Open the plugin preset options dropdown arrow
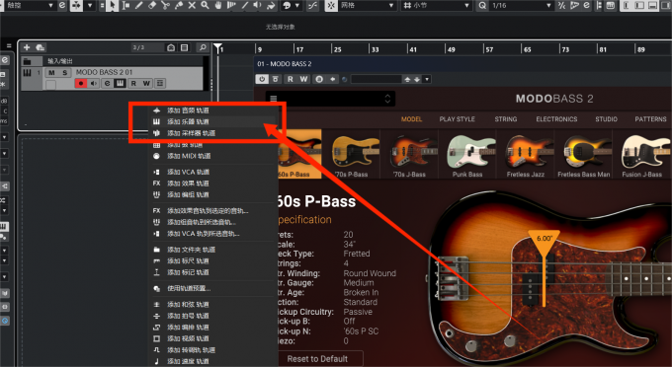This screenshot has height=367, width=672. [x=427, y=79]
